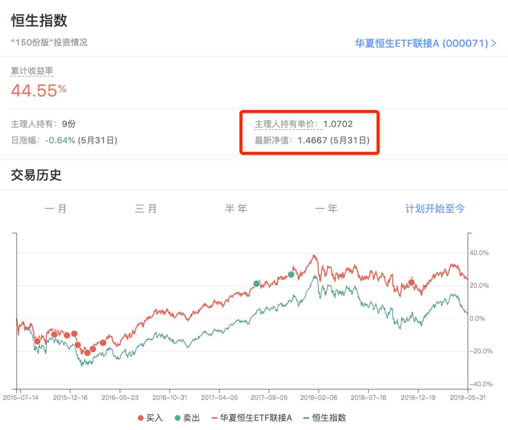Toggle the 卖出 legend marker
This screenshot has width=508, height=430.
[187, 418]
